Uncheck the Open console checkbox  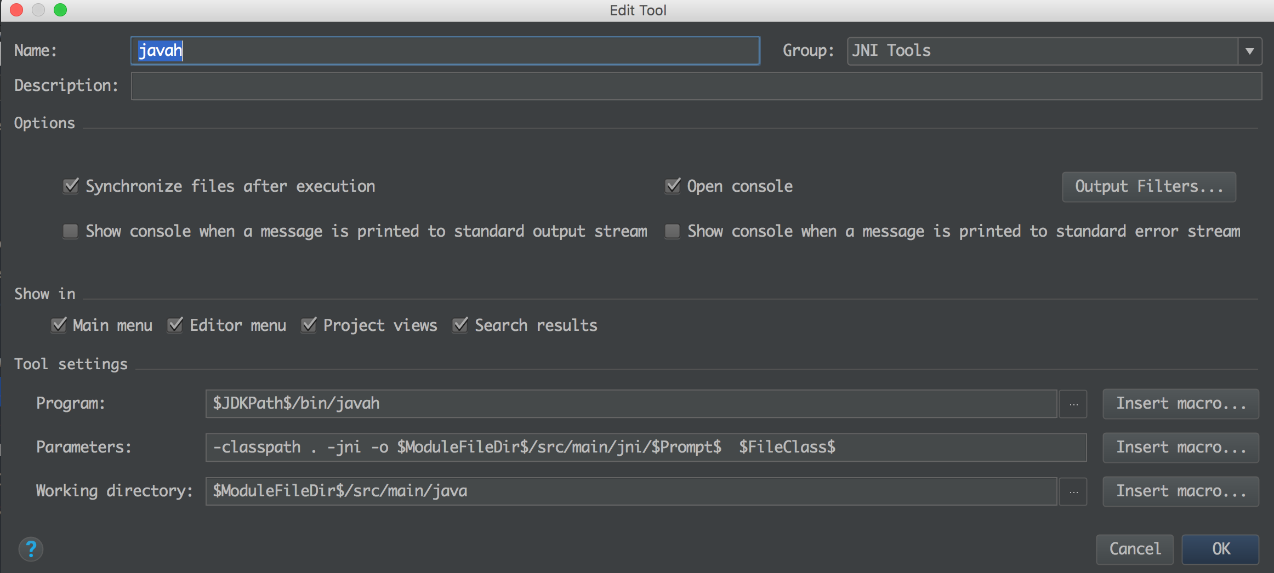coord(673,186)
